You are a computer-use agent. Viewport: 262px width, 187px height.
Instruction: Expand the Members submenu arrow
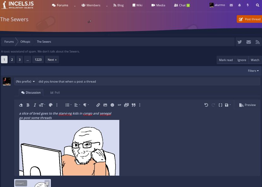107,6
